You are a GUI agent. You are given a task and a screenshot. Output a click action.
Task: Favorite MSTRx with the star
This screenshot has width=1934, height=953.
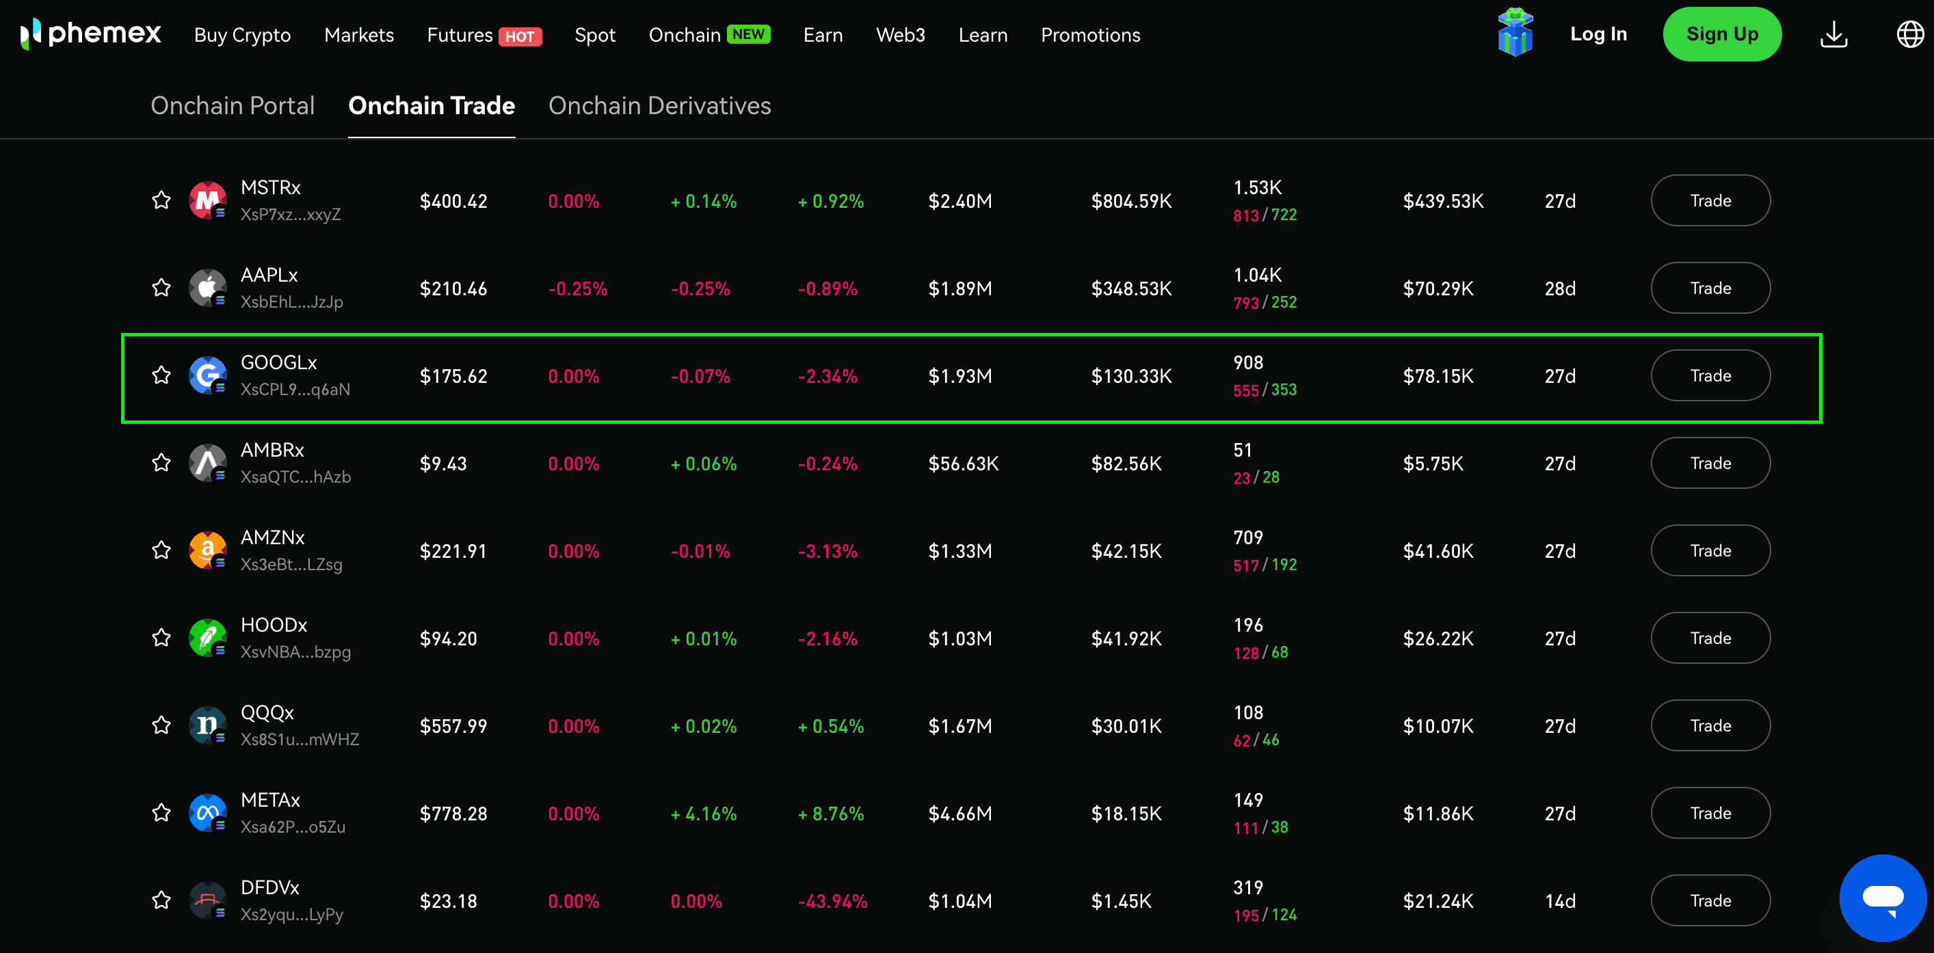pos(161,200)
